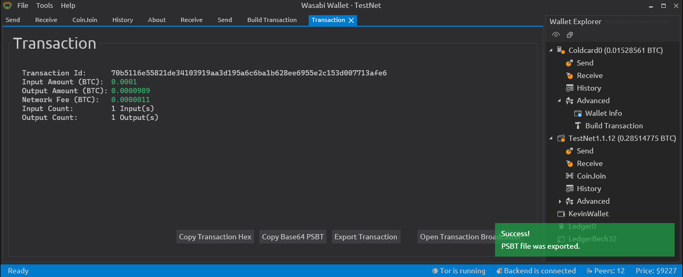Viewport: 683px width, 277px height.
Task: Click the Receive icon under TestNet1.1.12
Action: [x=570, y=163]
